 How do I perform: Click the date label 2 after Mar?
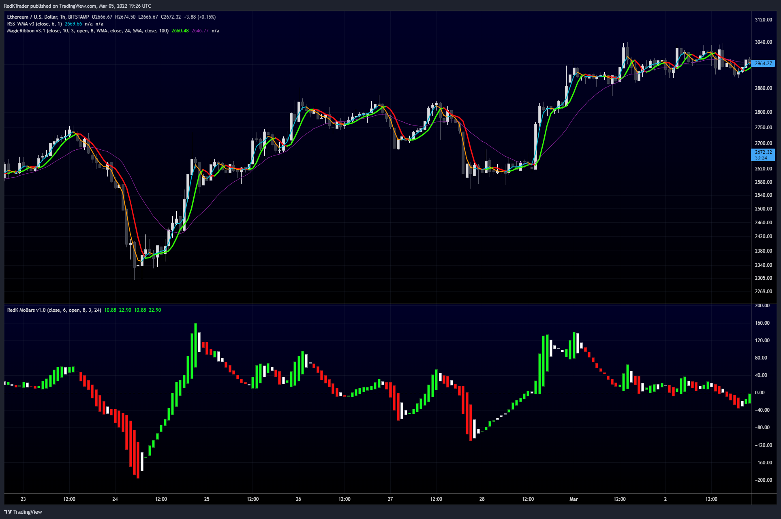tap(665, 499)
